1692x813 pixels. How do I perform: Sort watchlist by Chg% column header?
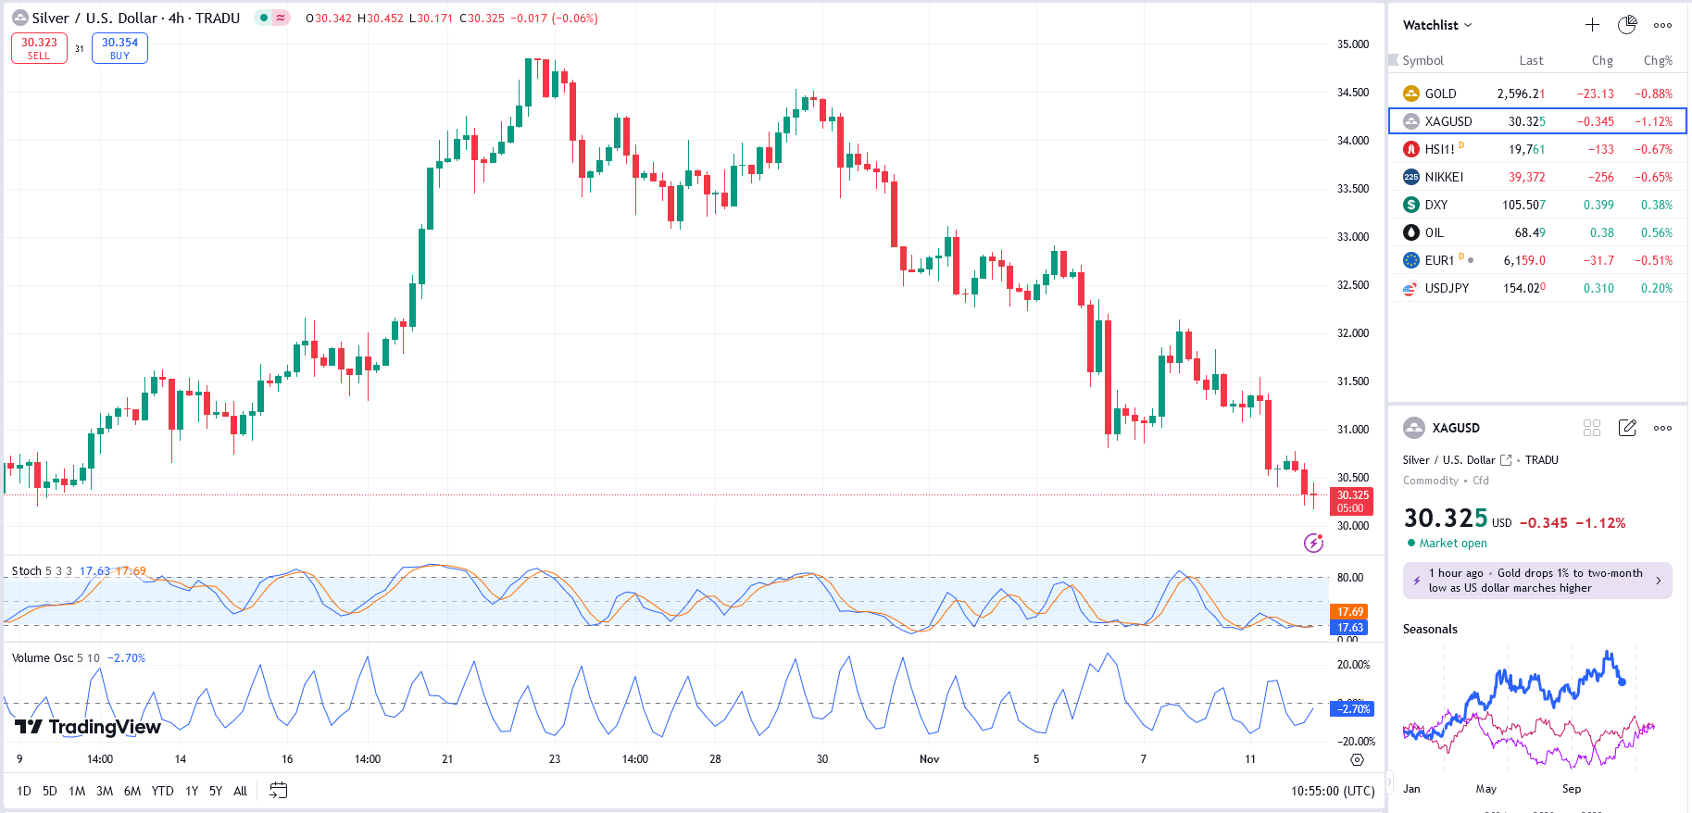tap(1657, 61)
